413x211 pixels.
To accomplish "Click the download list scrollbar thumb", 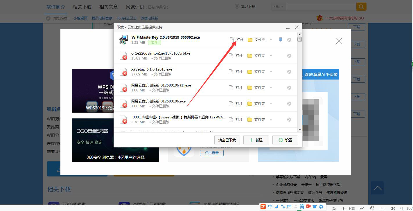I will pyautogui.click(x=299, y=39).
